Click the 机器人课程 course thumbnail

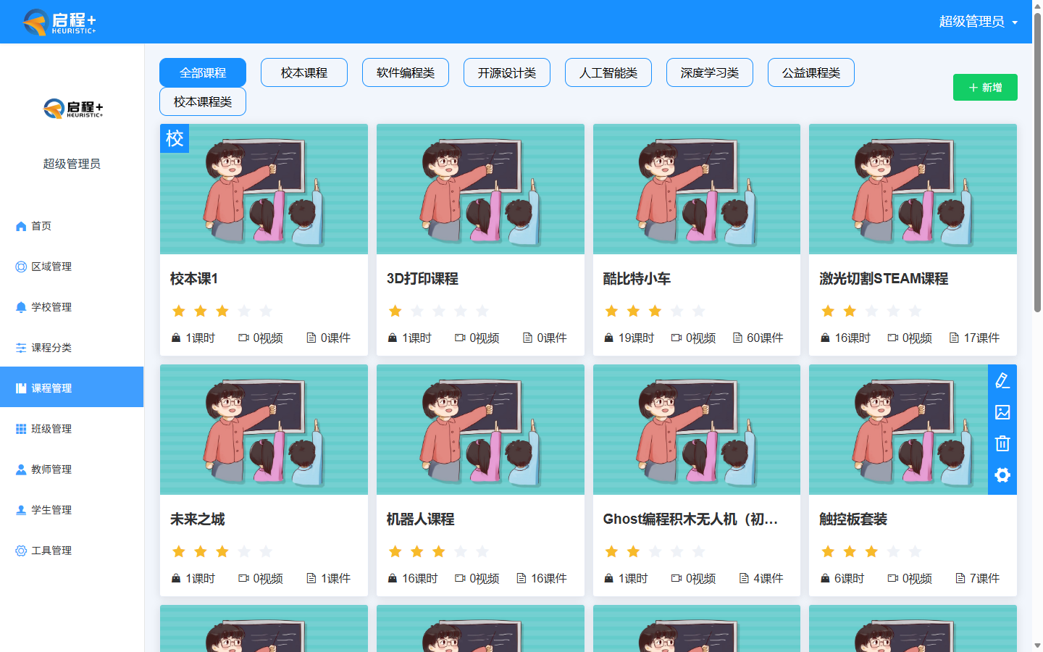coord(480,430)
